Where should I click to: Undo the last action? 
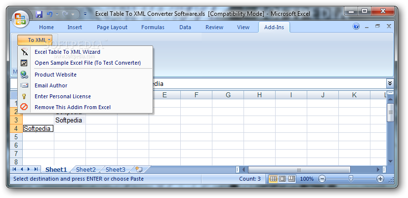[49, 14]
